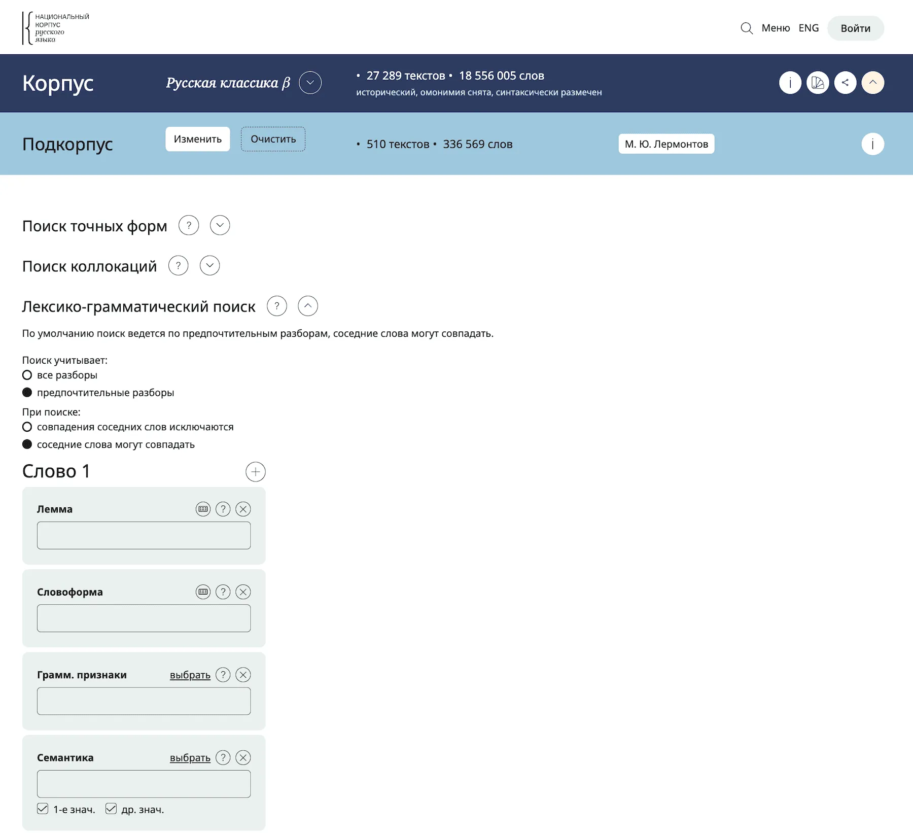Select совпадения соседних слов исключаются option
Screen dimensions: 913x833
tap(27, 427)
